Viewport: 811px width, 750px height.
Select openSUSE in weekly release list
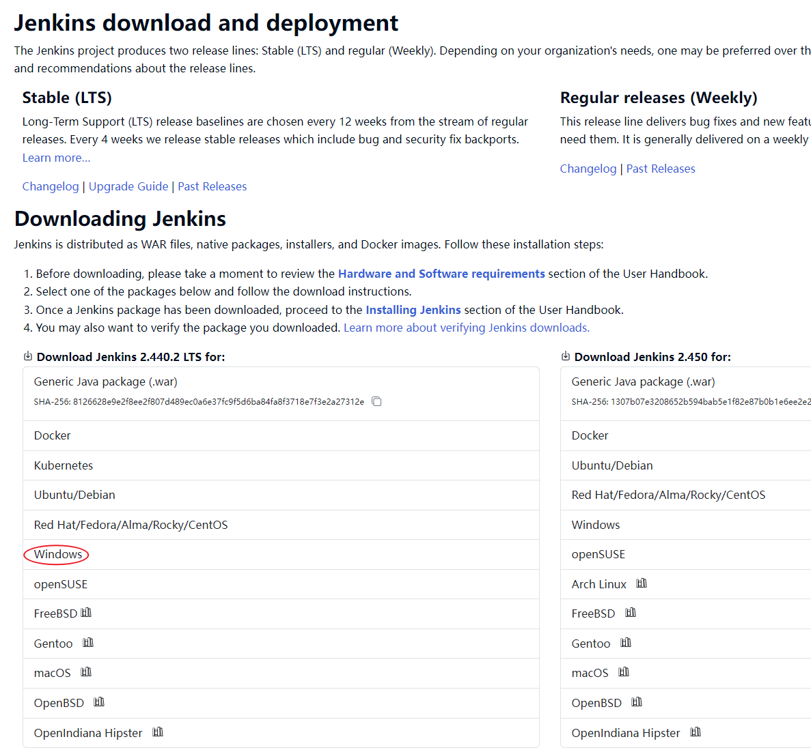tap(599, 554)
